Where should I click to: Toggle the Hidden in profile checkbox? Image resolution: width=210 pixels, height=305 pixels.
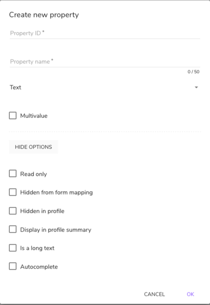(x=13, y=211)
